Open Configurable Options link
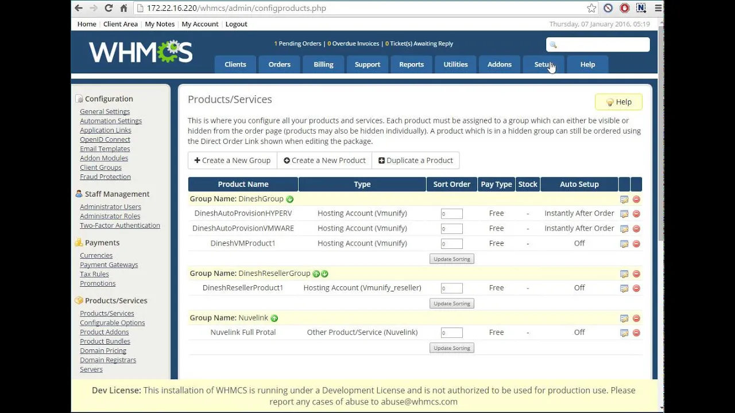Screen dimensions: 735x413 click(113, 323)
